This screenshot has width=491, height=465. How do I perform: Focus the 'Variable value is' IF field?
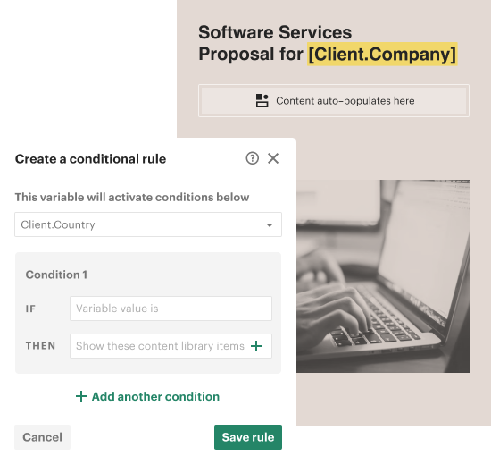(171, 309)
